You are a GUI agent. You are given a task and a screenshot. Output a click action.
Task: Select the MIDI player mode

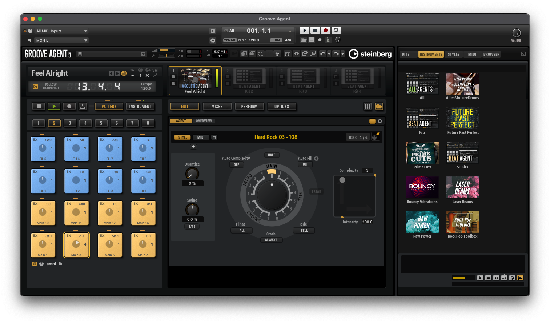pos(201,137)
